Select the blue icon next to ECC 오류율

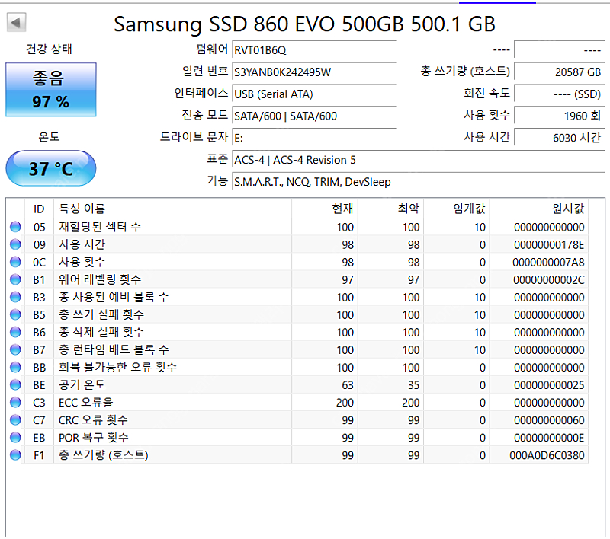[15, 402]
